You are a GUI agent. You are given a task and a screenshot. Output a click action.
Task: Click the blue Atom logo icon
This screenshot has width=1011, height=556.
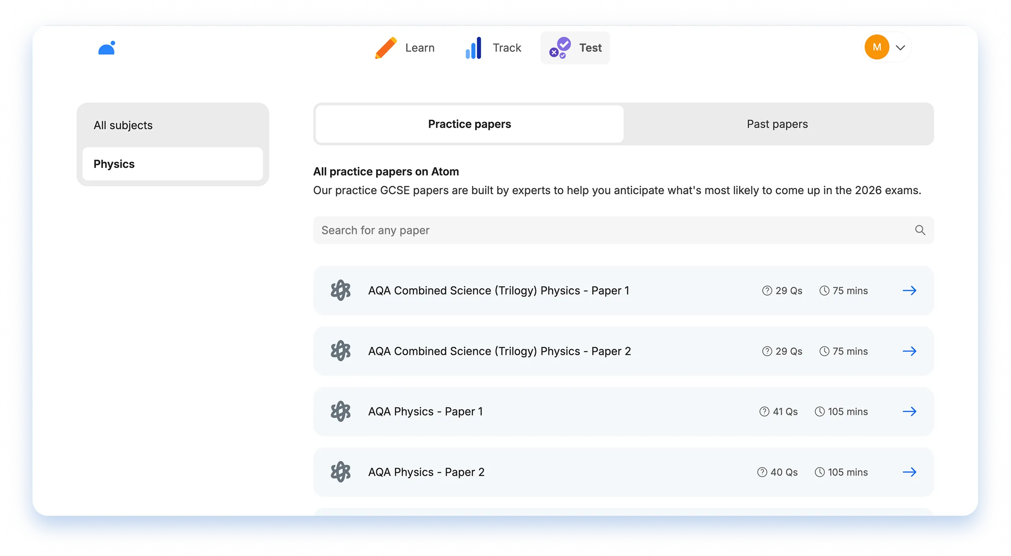107,48
